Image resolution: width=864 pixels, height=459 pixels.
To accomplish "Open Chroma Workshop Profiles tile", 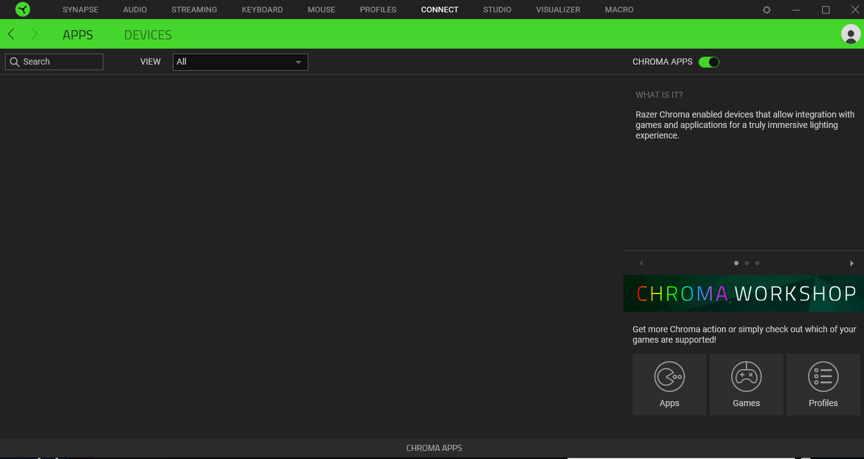I will point(823,385).
